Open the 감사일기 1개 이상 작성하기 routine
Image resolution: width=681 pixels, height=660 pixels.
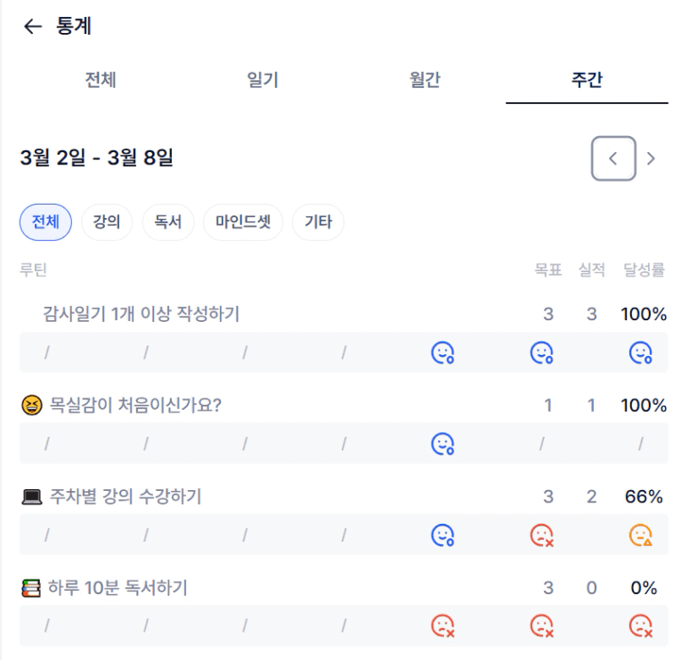[141, 314]
